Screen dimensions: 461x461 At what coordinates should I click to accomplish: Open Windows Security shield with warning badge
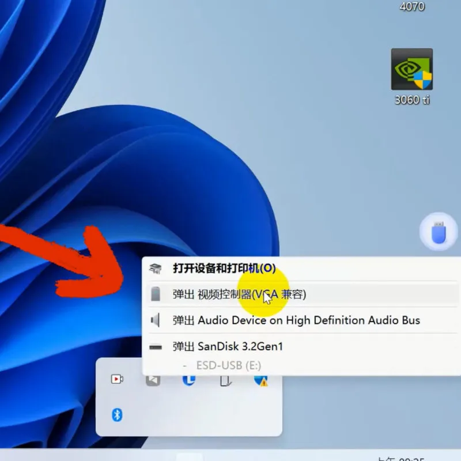click(x=260, y=380)
